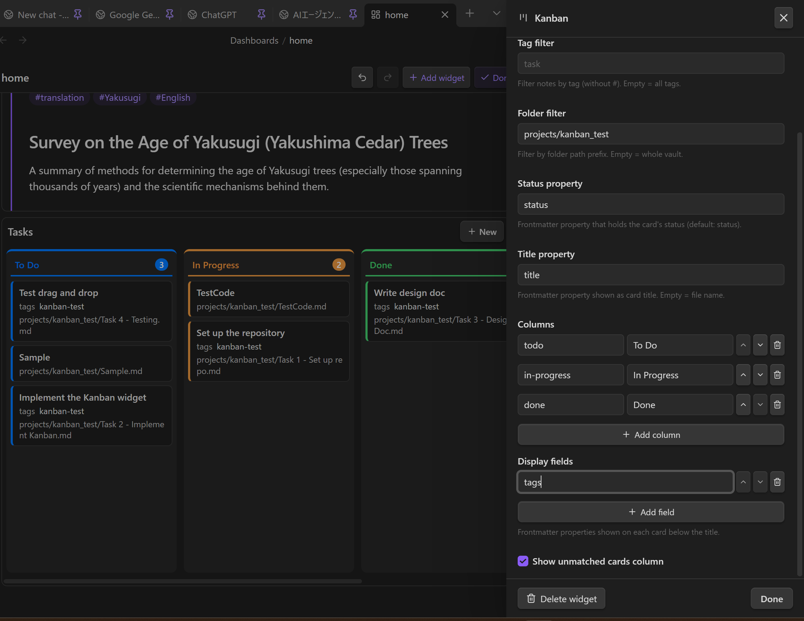Click the Tasks board horizontal scrollbar

coord(183,581)
